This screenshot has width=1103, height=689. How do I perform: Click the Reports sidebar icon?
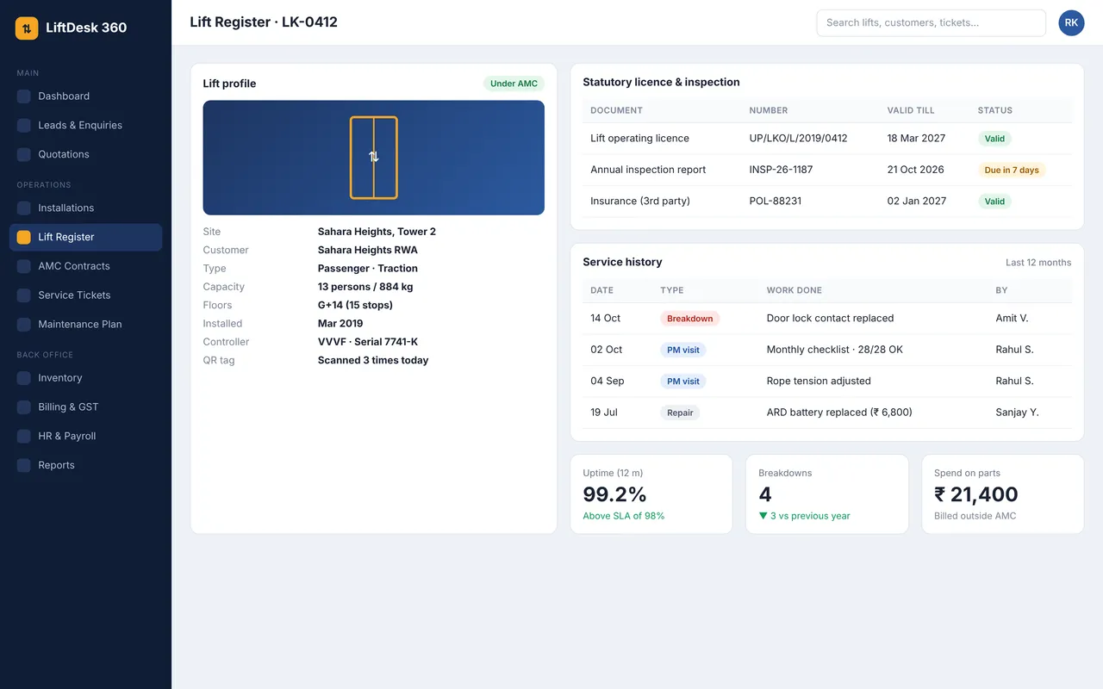pyautogui.click(x=24, y=466)
